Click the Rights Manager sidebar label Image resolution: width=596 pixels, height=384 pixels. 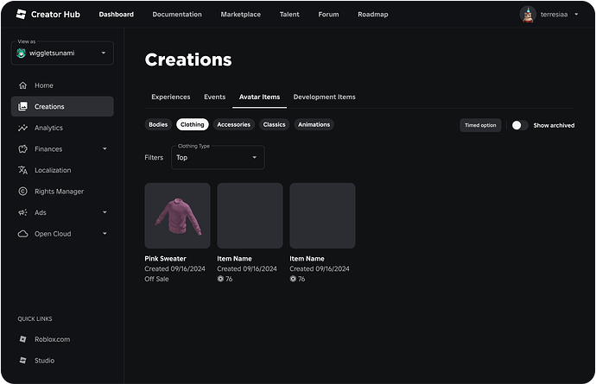pyautogui.click(x=60, y=192)
